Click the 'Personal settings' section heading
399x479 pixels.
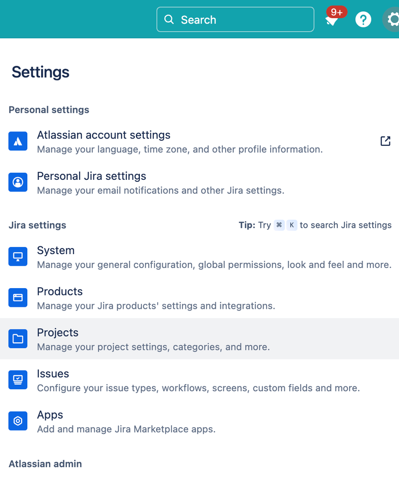click(49, 110)
